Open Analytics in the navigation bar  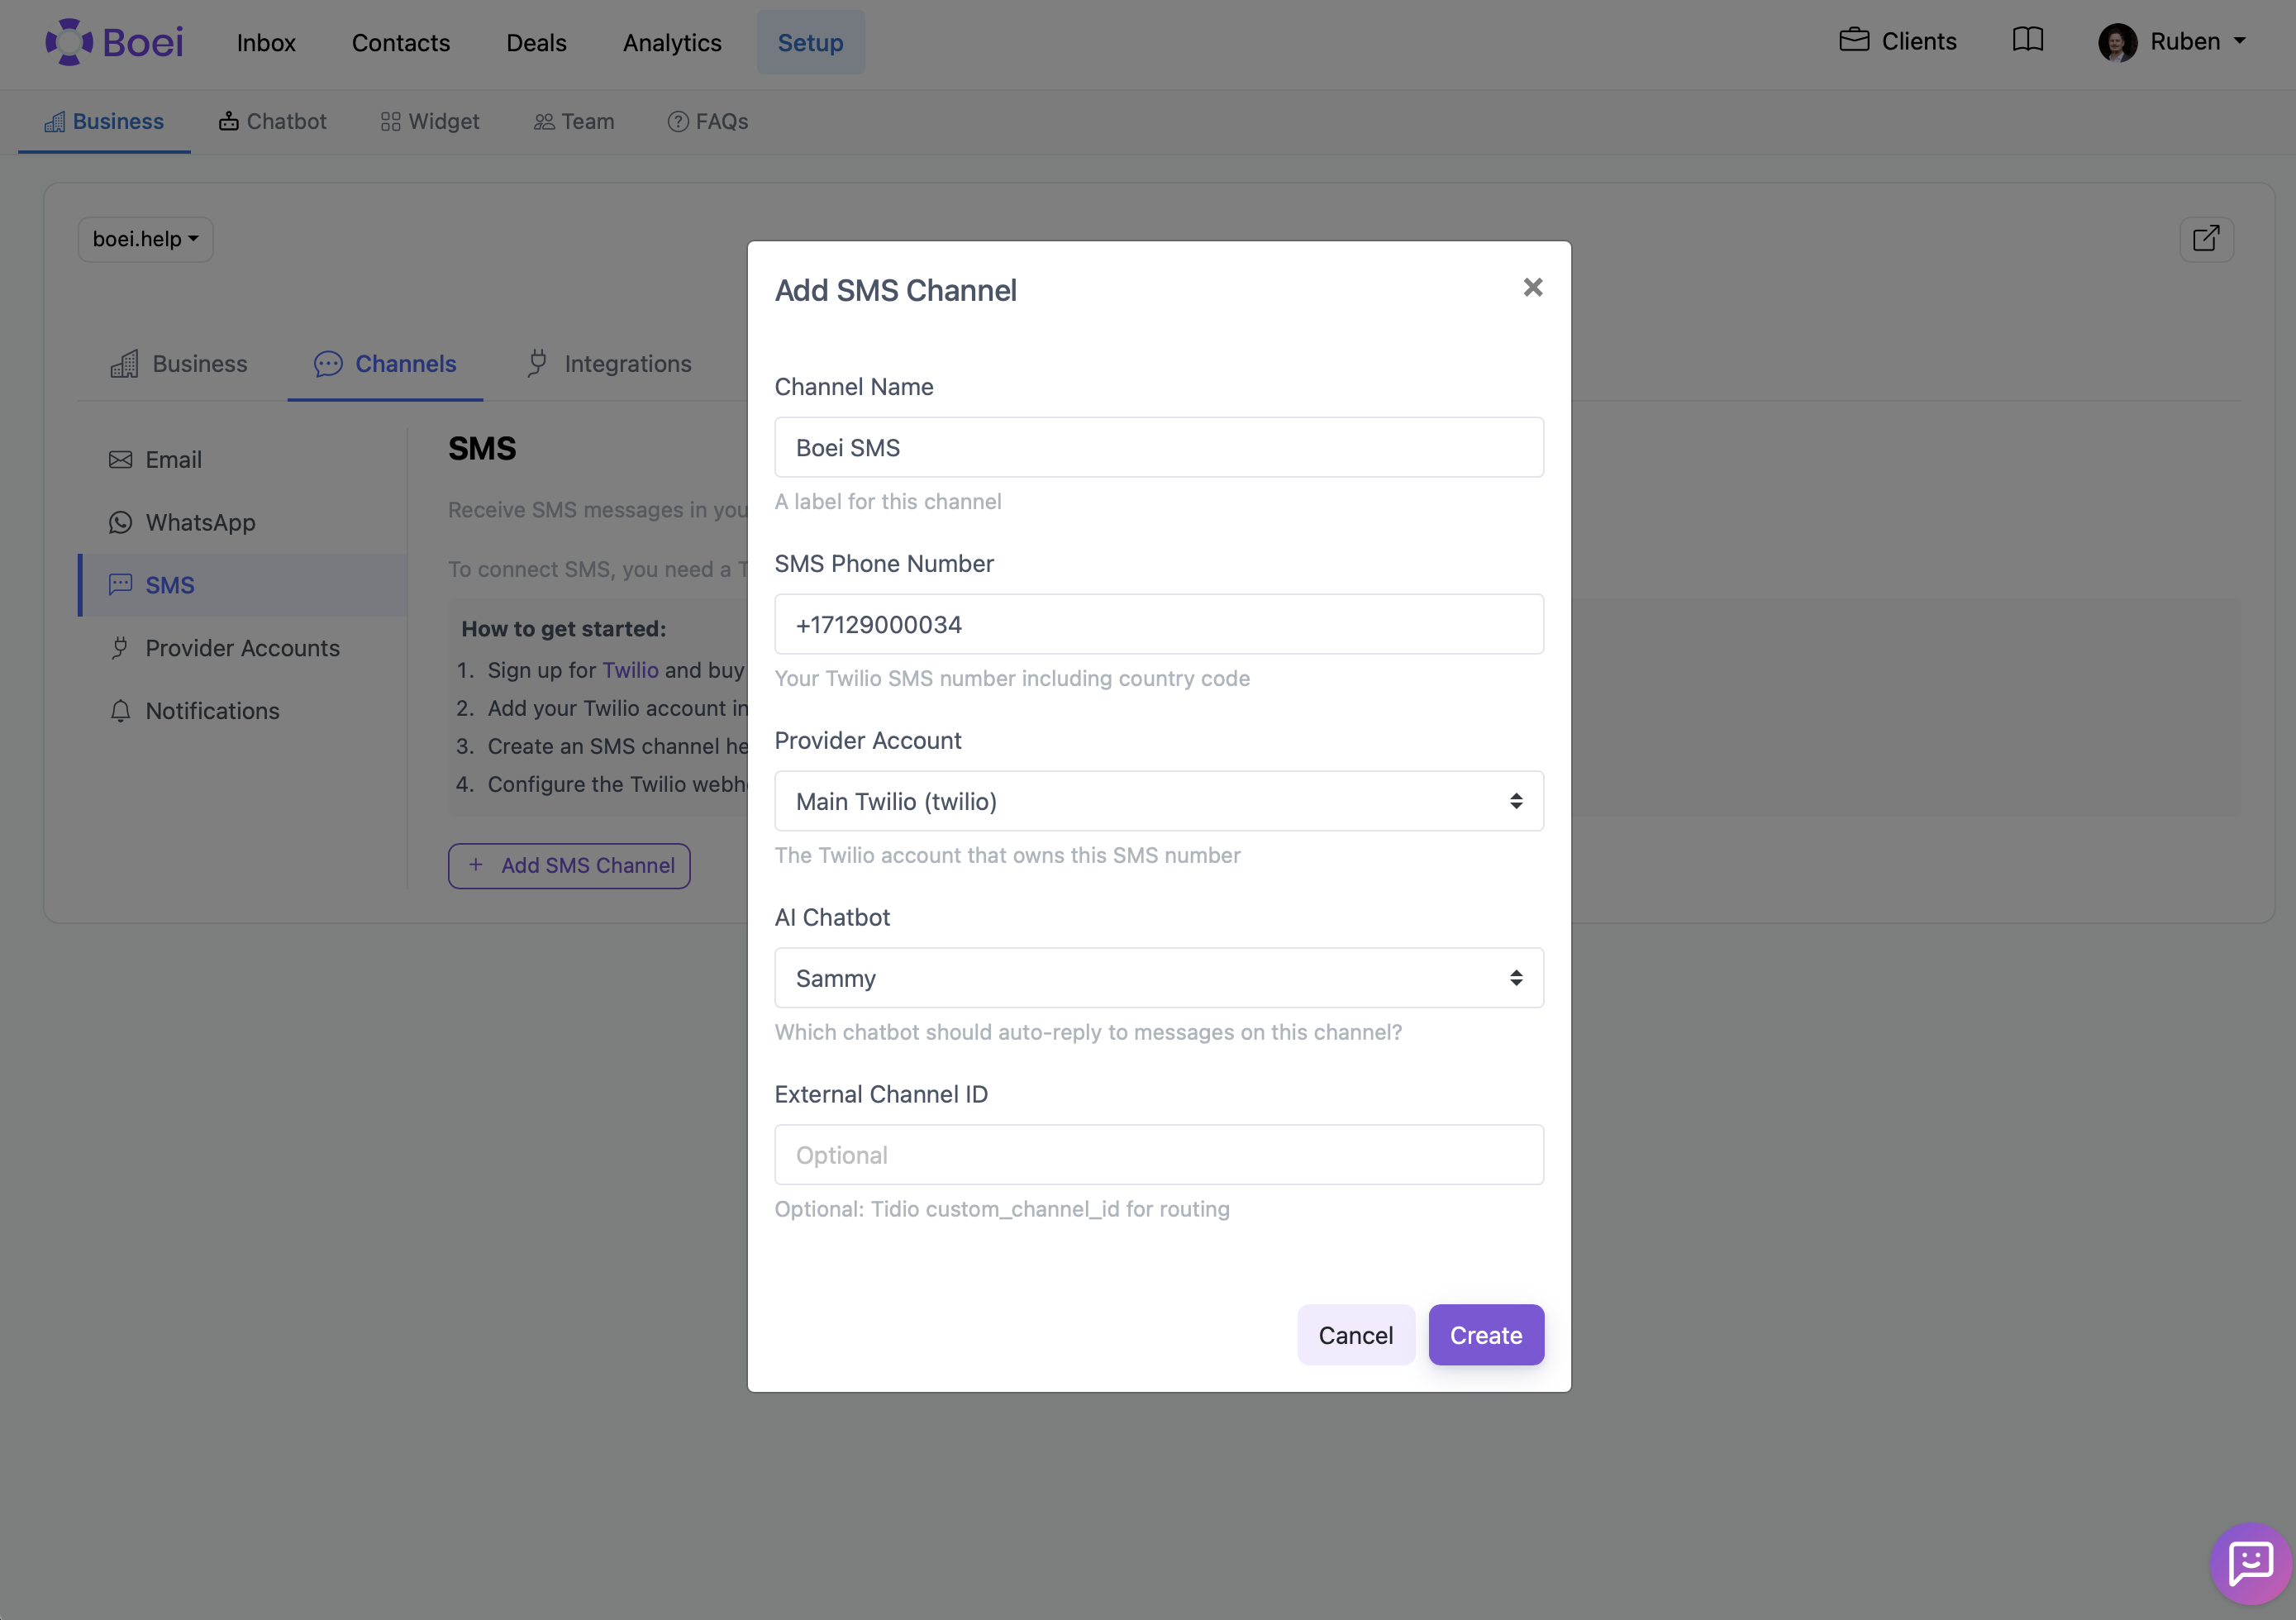tap(672, 43)
